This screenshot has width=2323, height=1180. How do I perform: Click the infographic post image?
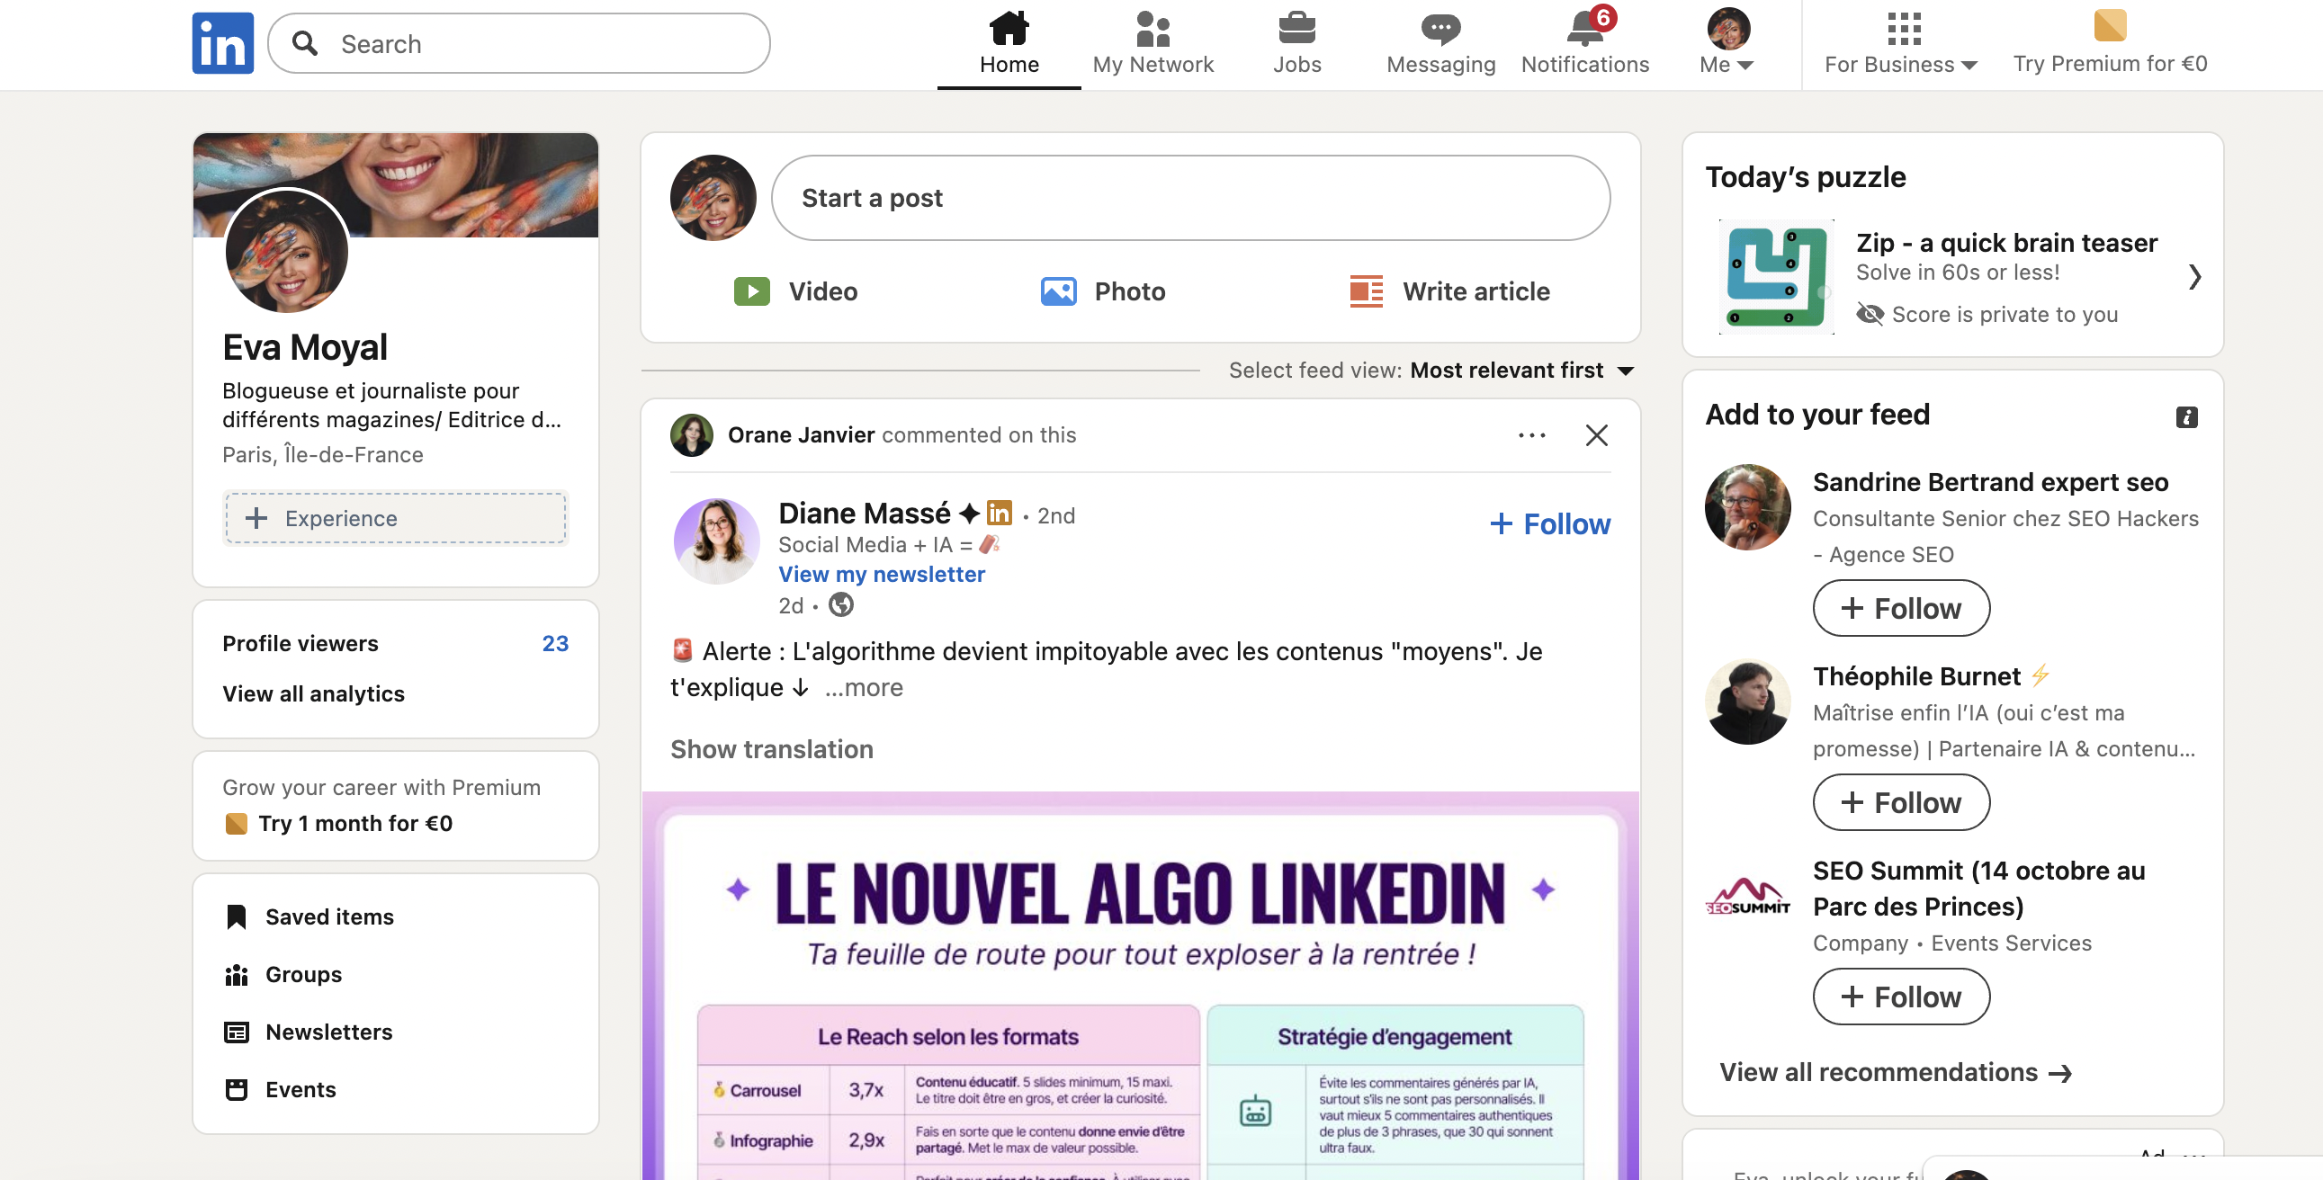tap(1140, 987)
